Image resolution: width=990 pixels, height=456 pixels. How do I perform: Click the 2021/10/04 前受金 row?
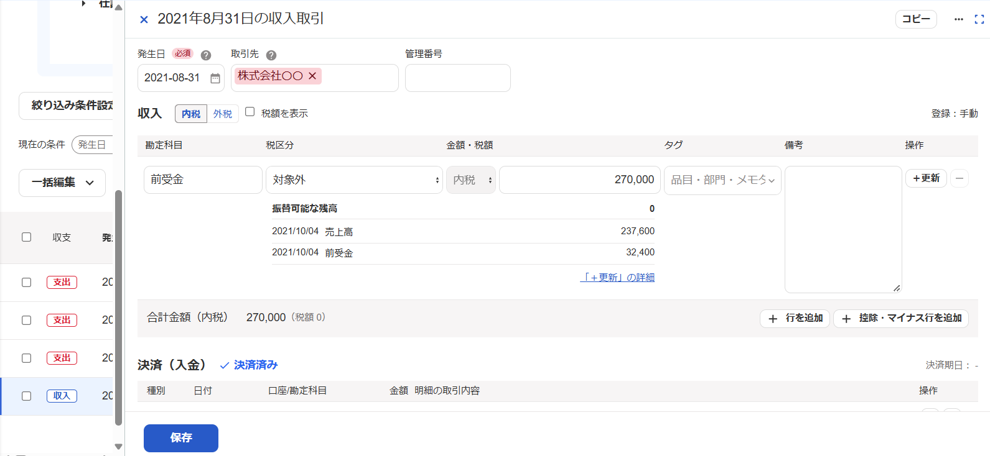tap(463, 253)
